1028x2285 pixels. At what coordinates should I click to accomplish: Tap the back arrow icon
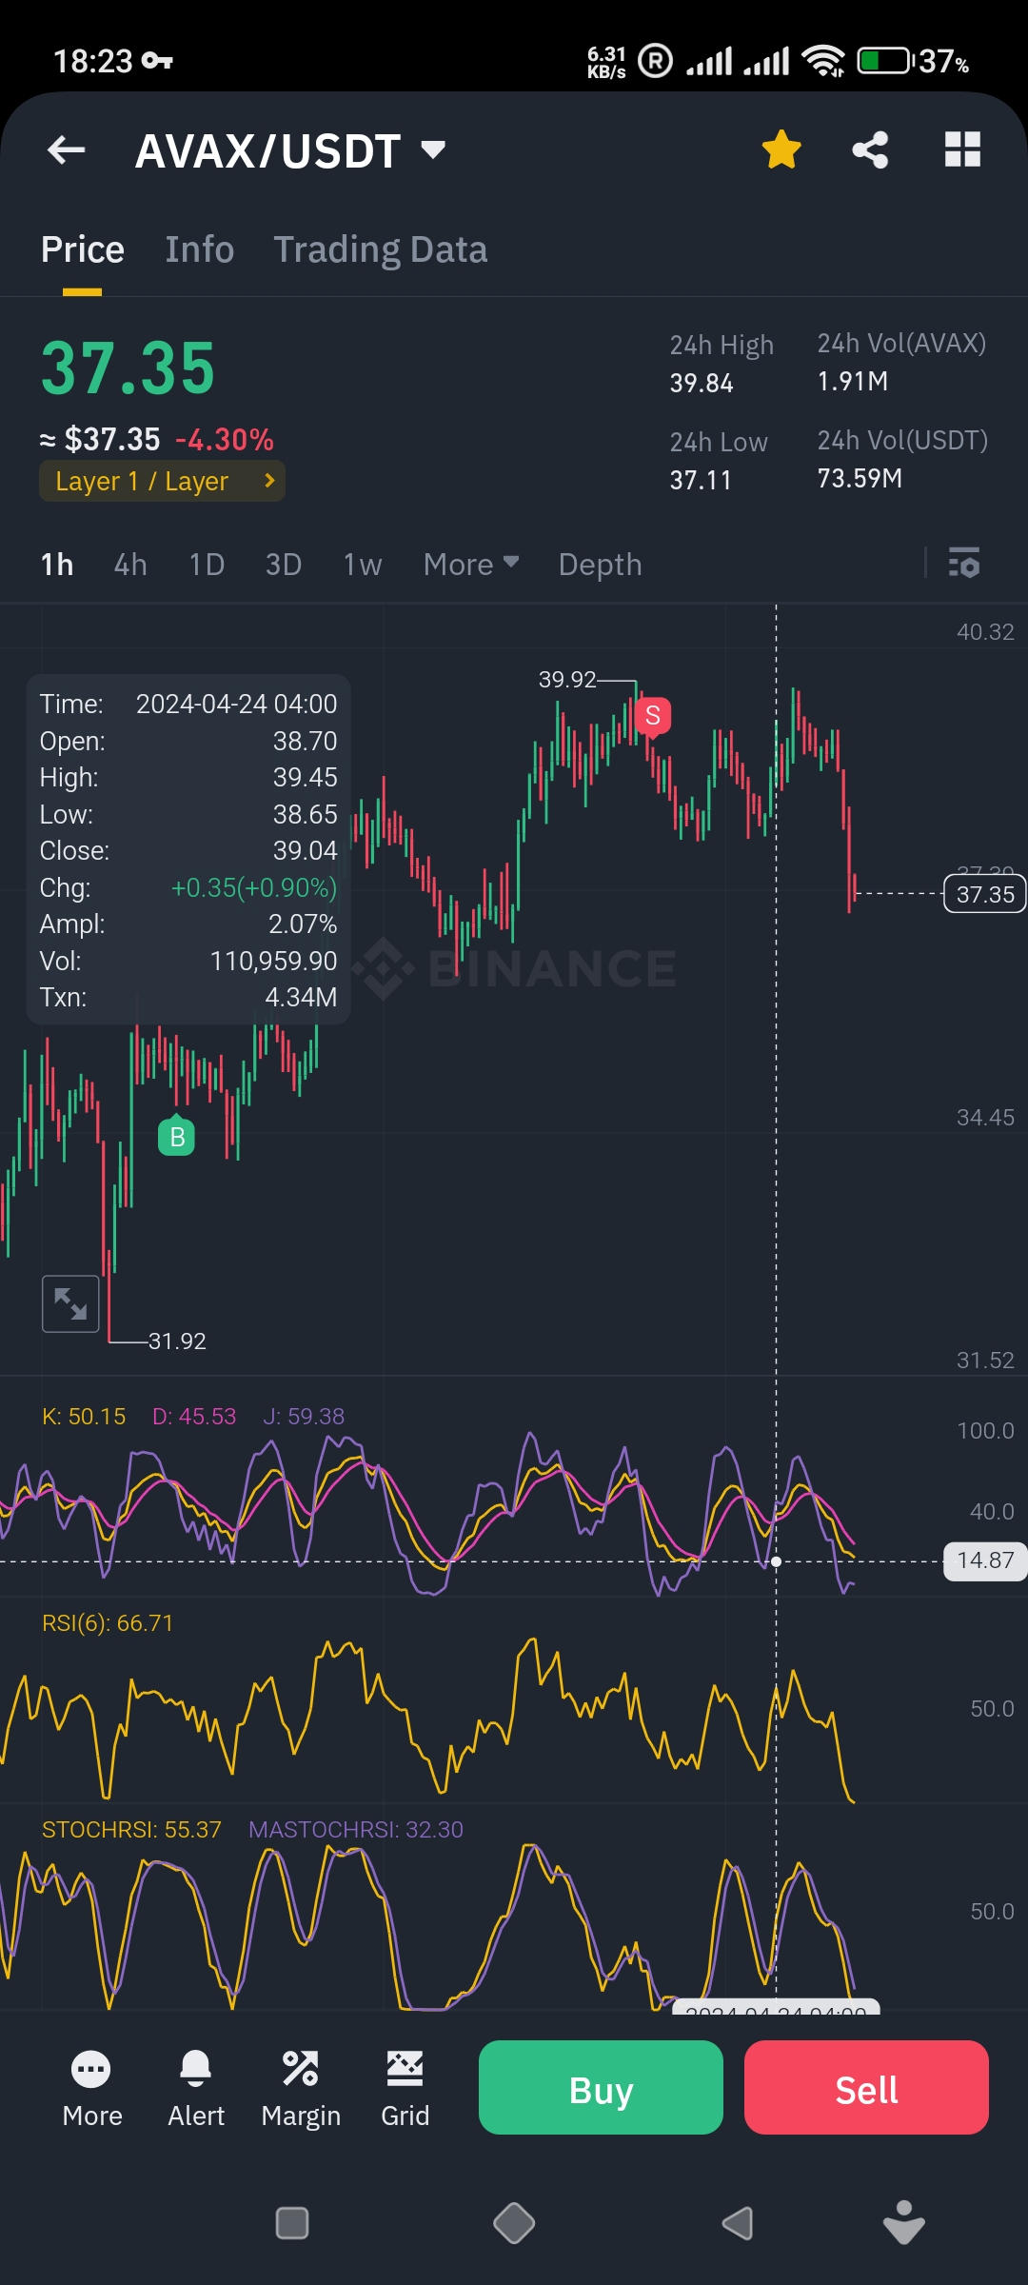(67, 149)
